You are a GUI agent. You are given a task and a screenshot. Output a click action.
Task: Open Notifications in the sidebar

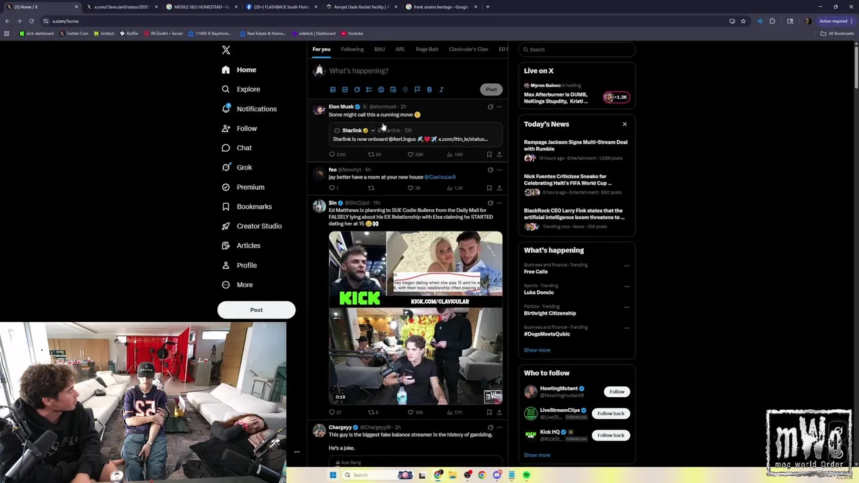[x=250, y=109]
